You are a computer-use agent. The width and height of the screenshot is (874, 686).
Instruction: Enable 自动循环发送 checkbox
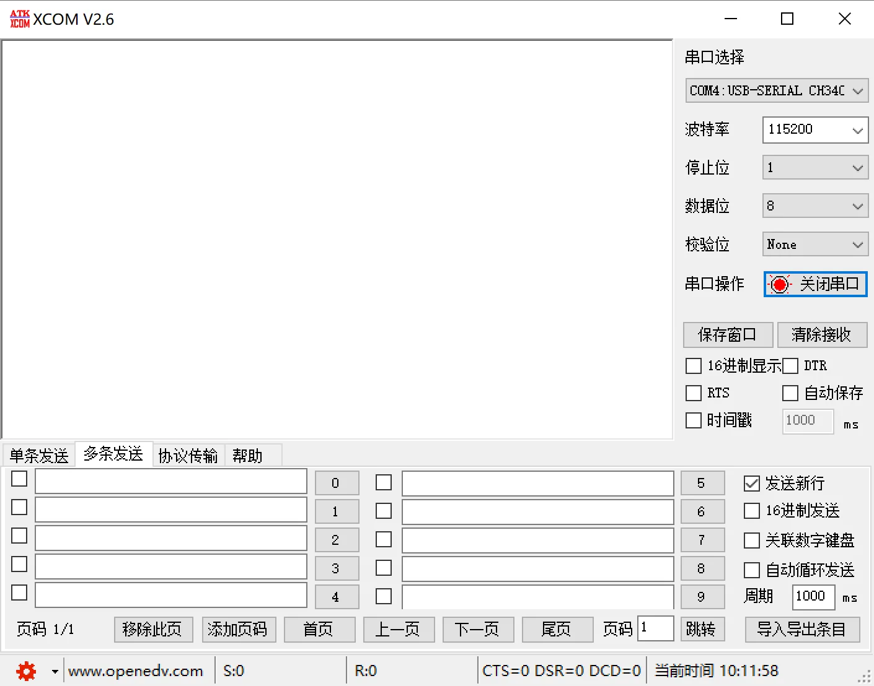[x=752, y=570]
